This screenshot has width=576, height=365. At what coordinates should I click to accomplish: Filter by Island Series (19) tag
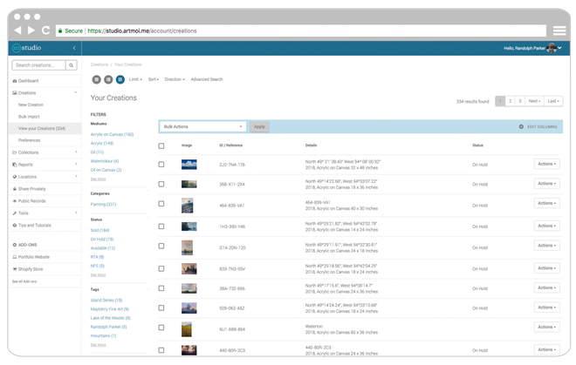[x=106, y=300]
